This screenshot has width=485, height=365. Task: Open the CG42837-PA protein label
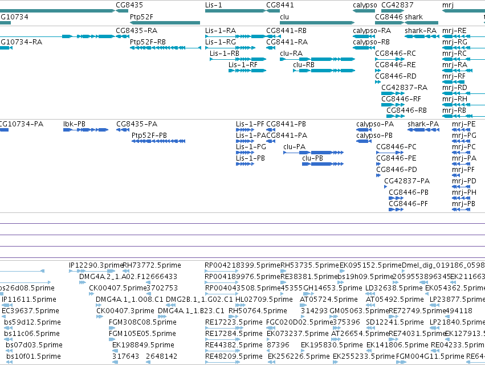coord(407,182)
